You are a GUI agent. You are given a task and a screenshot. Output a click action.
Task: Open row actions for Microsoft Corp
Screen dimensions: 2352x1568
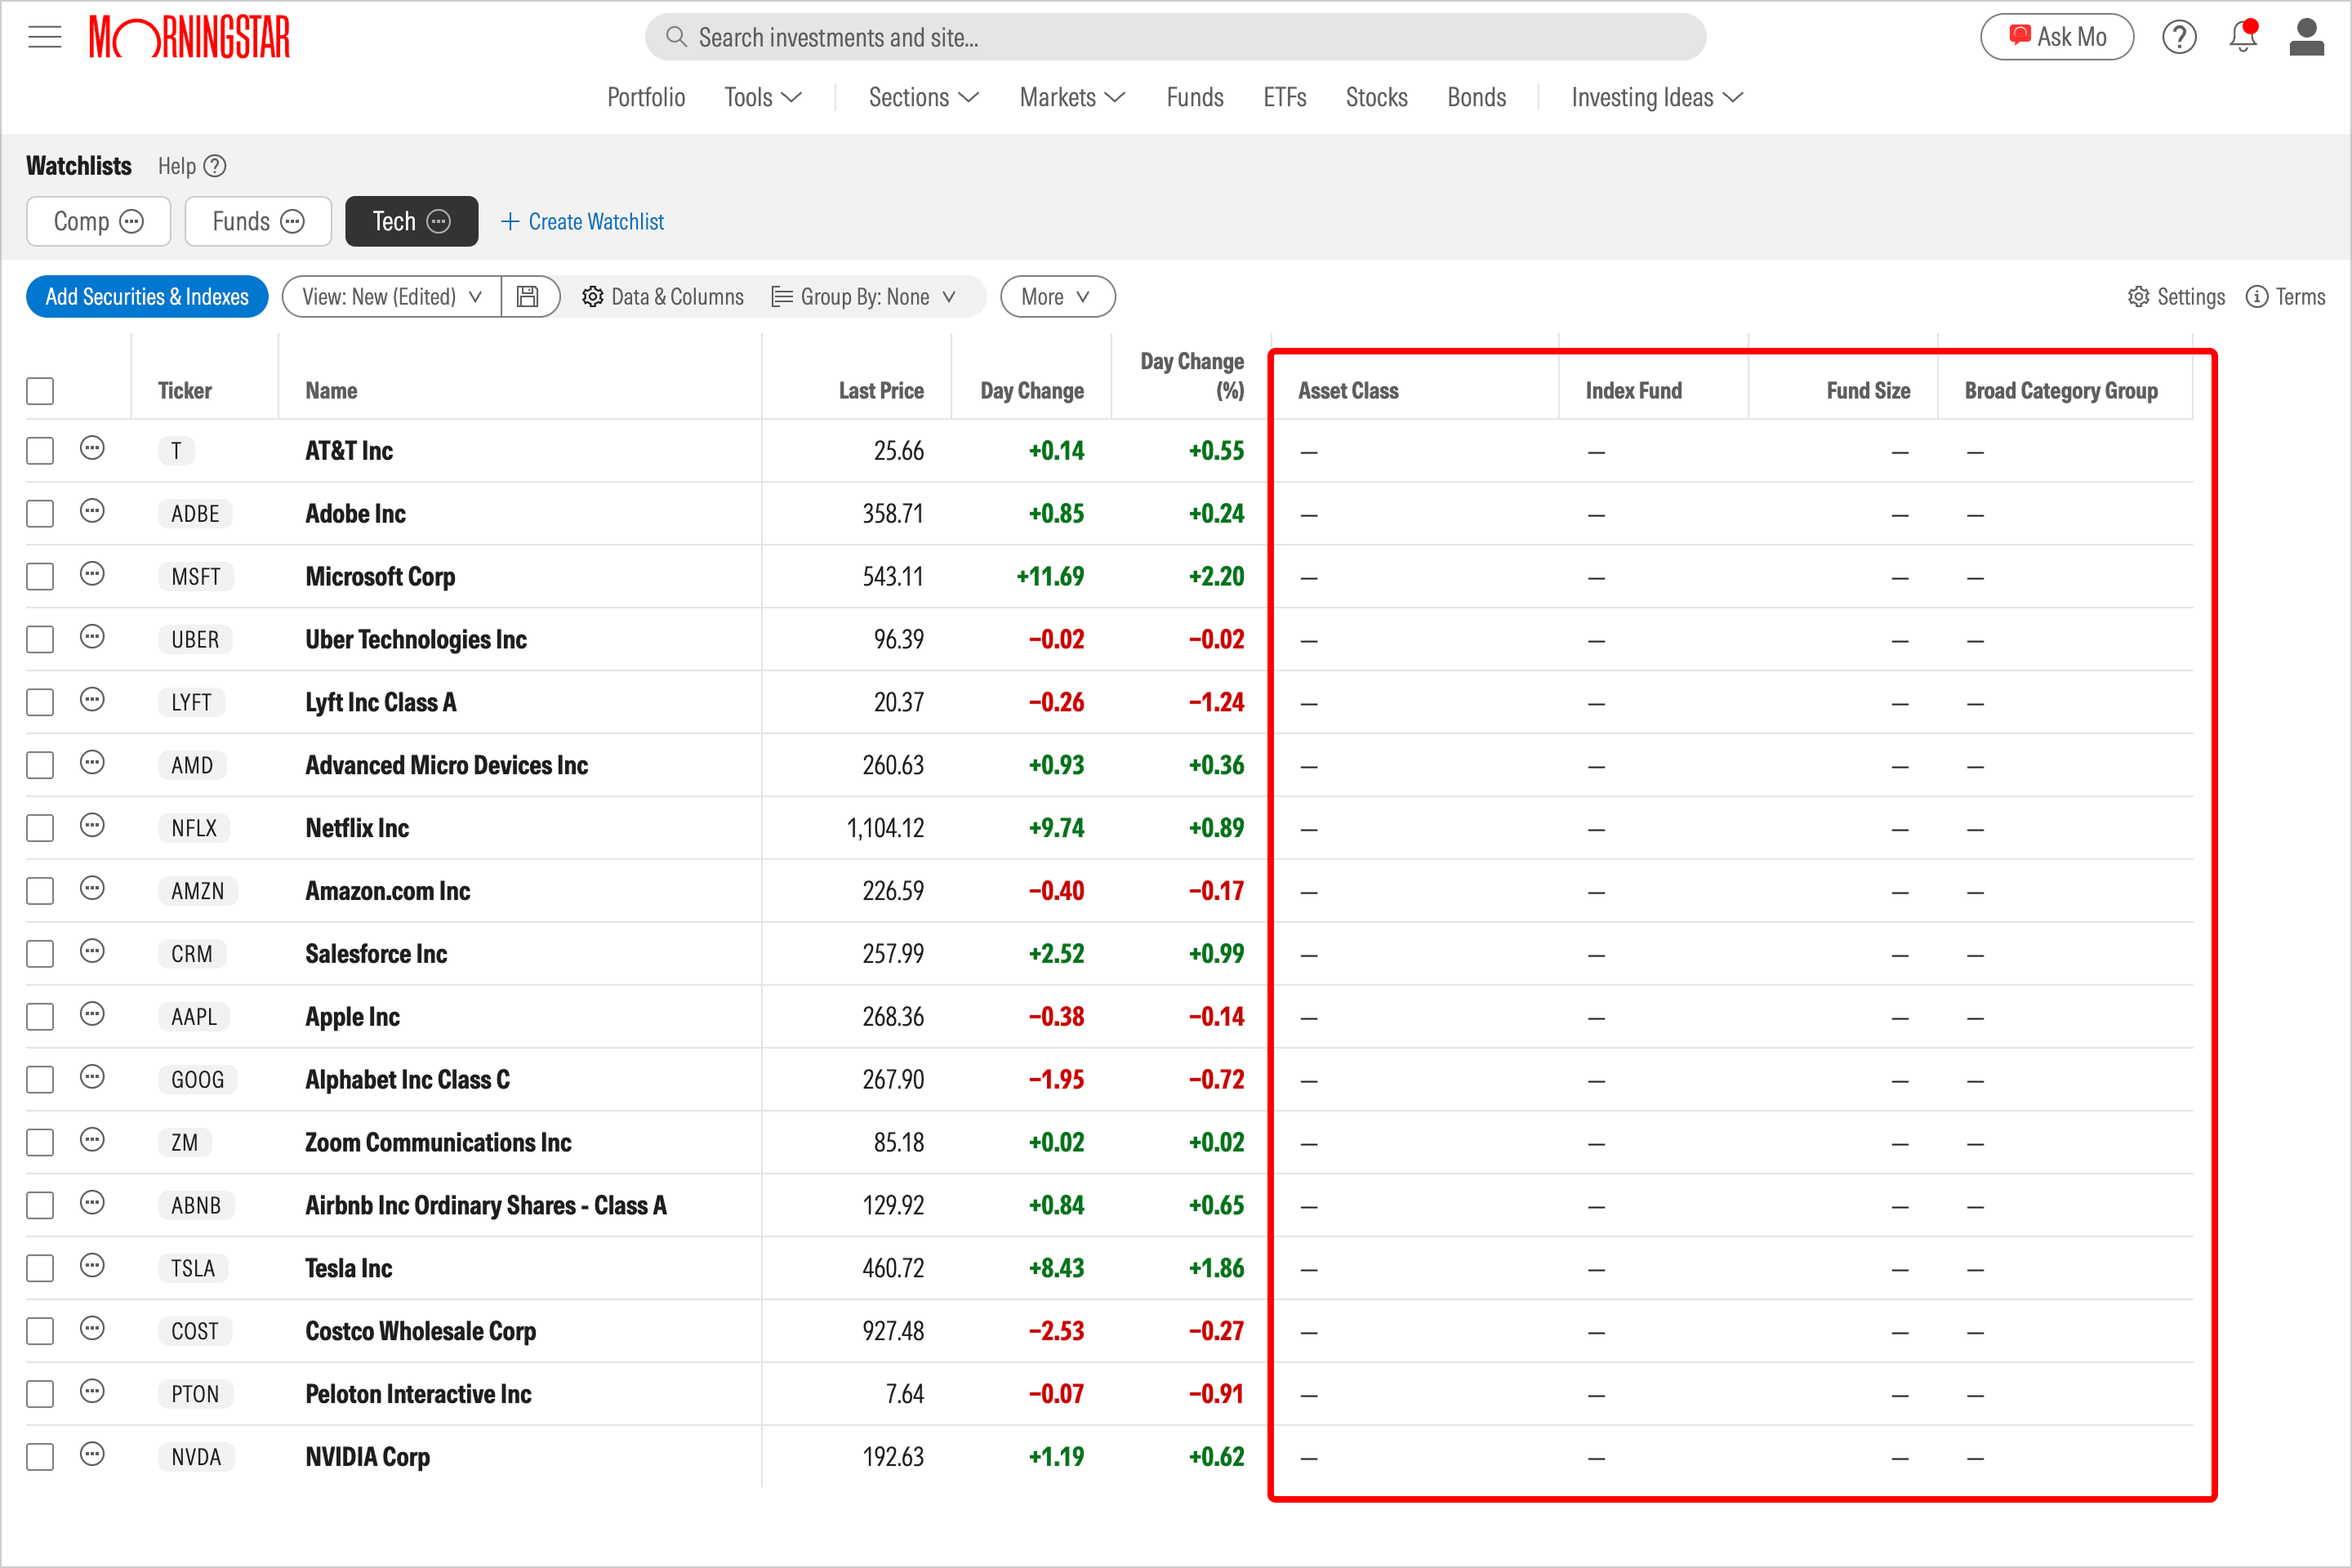pos(92,574)
